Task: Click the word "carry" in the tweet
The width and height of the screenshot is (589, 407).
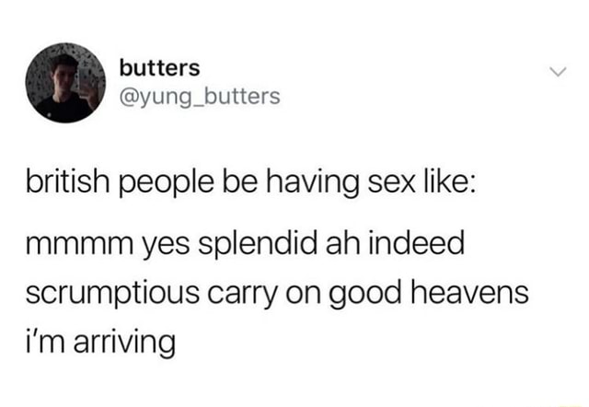Action: [242, 297]
